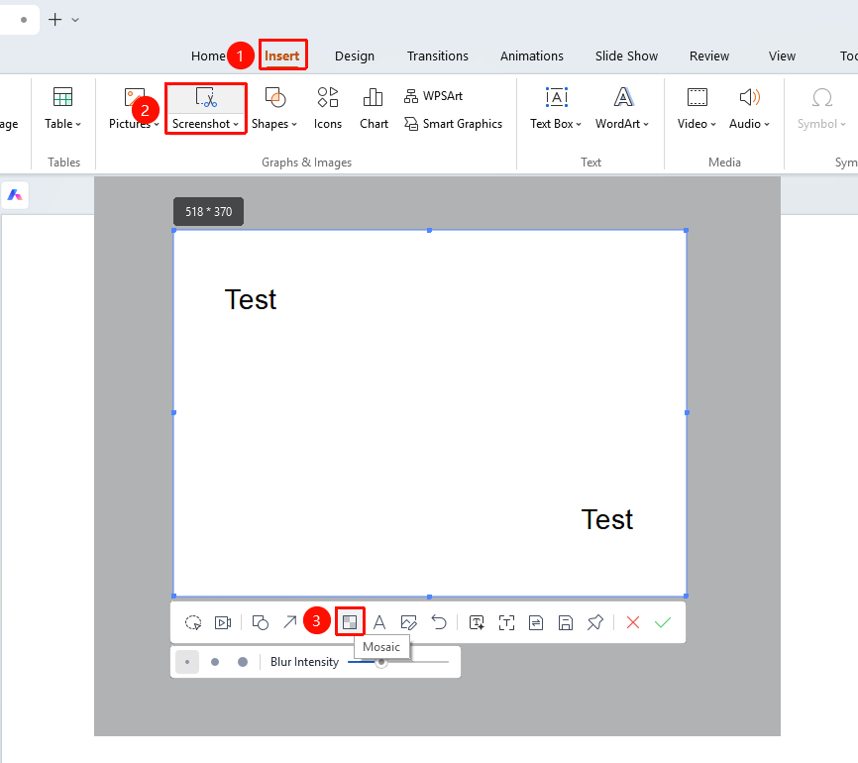
Task: Click the document convert arrows icon
Action: [536, 622]
